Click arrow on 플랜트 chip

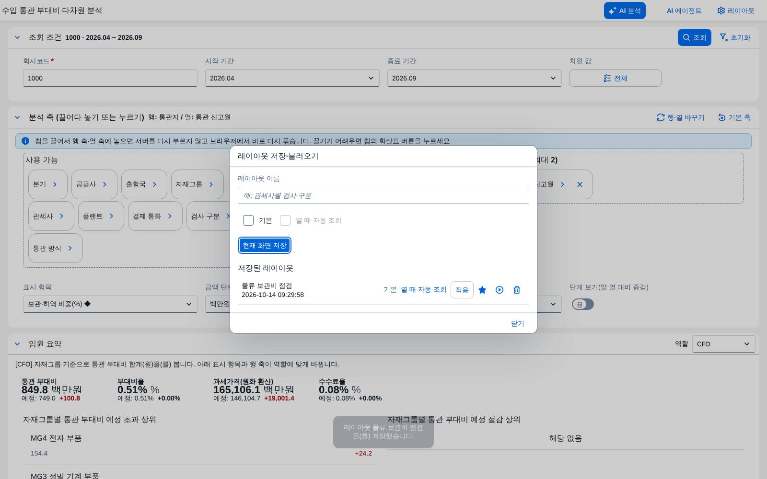[111, 216]
